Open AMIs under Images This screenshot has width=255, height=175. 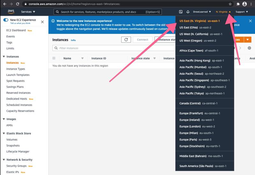coord(10,125)
